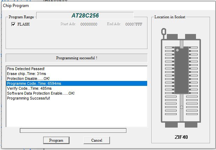Click the End Adr value 00007FFF
Screen dimensions: 216x150
click(134, 24)
